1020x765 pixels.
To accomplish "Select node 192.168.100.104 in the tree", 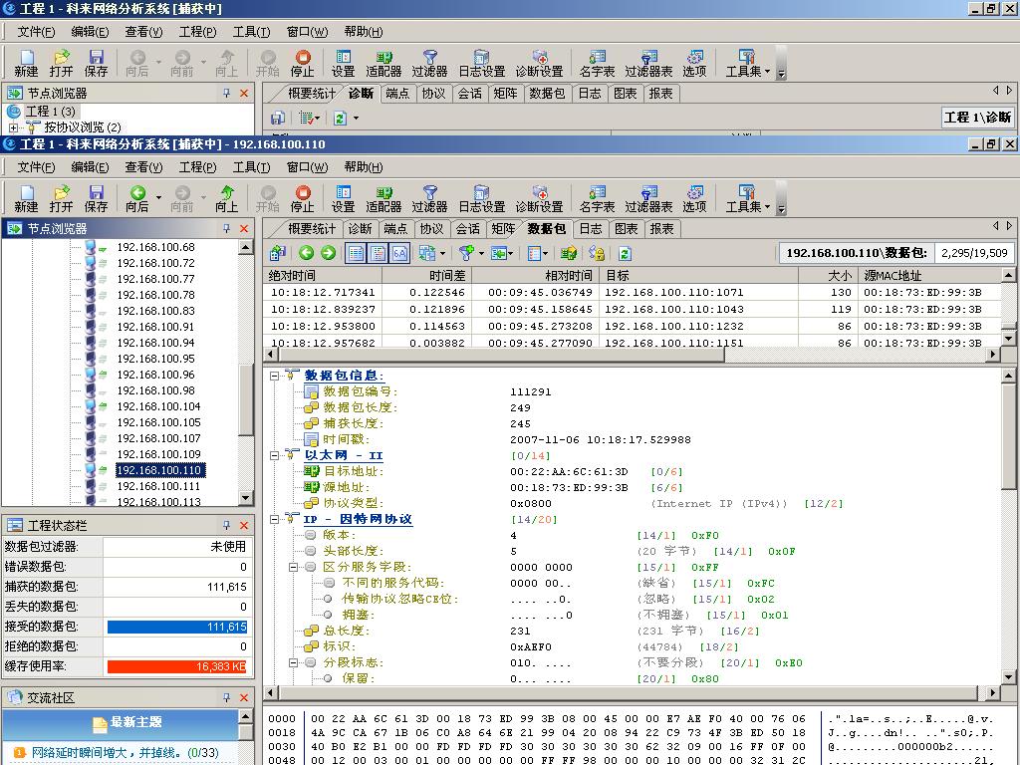I will click(x=158, y=406).
